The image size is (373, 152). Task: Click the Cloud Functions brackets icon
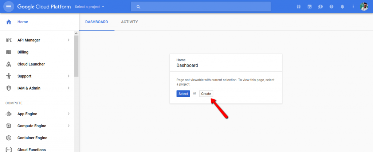pyautogui.click(x=9, y=150)
